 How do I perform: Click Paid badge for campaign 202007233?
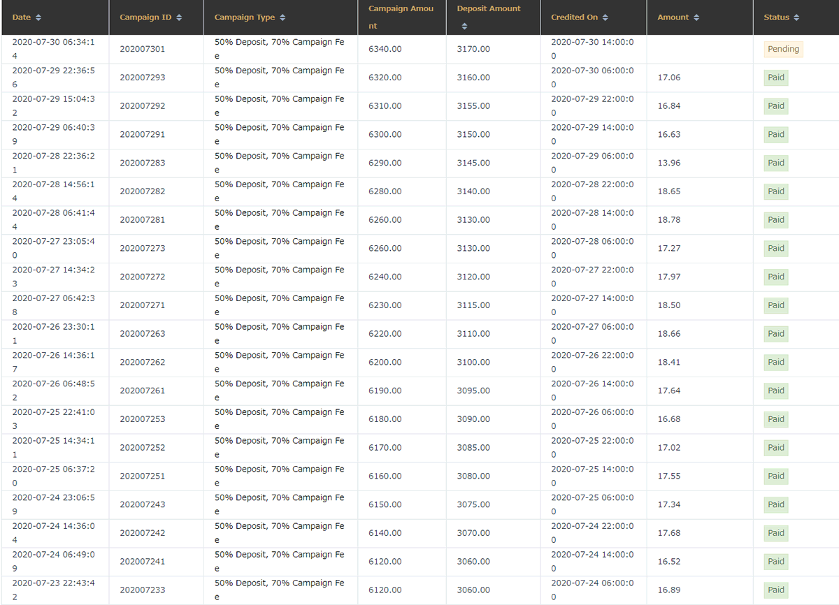tap(776, 590)
